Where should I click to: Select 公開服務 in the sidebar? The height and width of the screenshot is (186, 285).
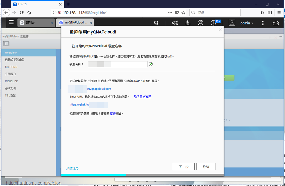coord(29,74)
